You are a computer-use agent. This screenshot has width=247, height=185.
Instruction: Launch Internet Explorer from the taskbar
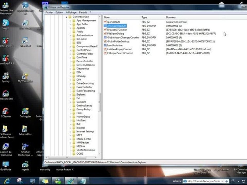(x=7, y=181)
